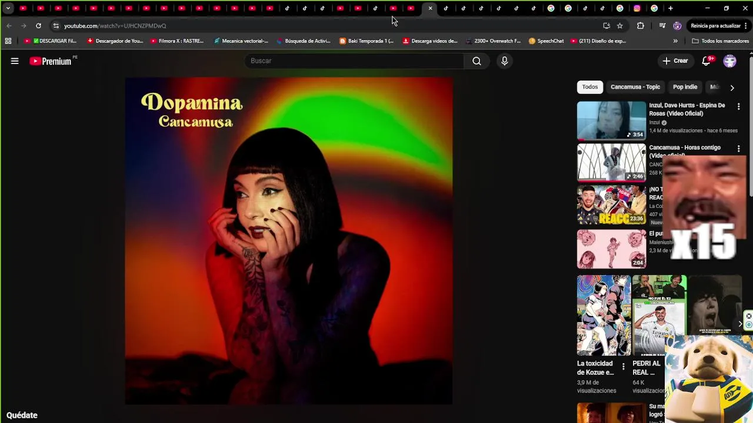The width and height of the screenshot is (753, 423).
Task: Expand Todos los marcadores folder
Action: click(721, 41)
